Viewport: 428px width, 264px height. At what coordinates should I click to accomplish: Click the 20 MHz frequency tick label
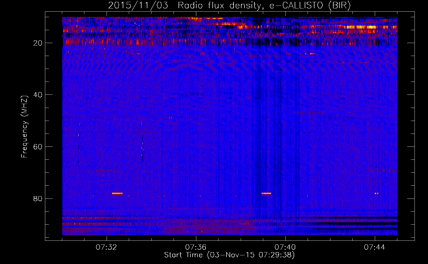click(38, 43)
